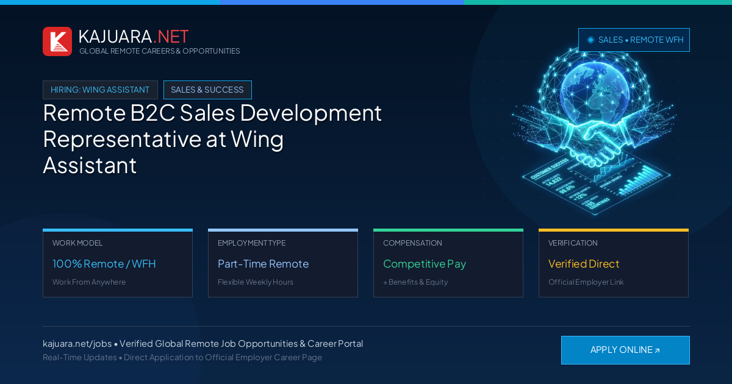The width and height of the screenshot is (732, 384).
Task: Open the Work Model card
Action: click(x=118, y=263)
